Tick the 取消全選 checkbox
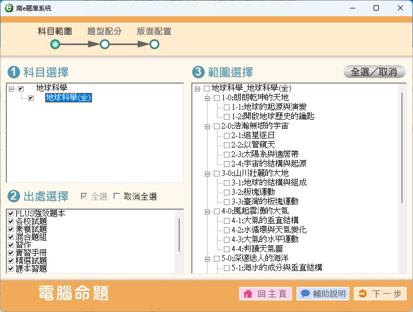This screenshot has width=413, height=312. click(x=117, y=196)
